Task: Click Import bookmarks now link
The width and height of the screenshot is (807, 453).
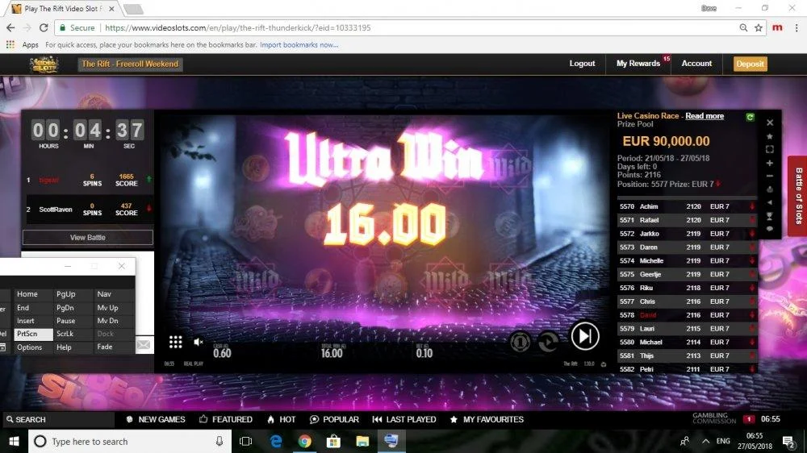Action: tap(299, 44)
